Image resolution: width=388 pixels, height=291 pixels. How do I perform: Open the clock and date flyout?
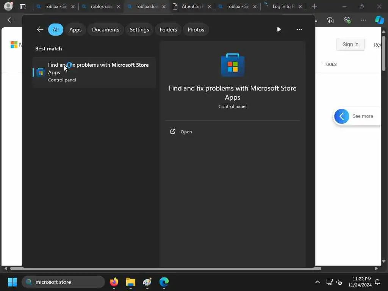360,282
